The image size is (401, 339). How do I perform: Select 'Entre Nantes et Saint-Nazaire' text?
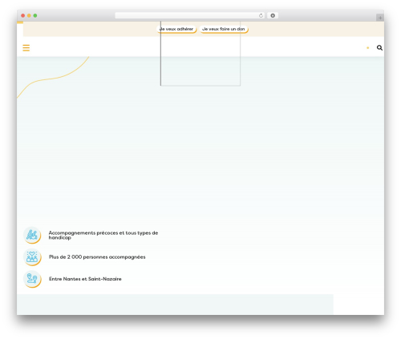click(x=85, y=279)
